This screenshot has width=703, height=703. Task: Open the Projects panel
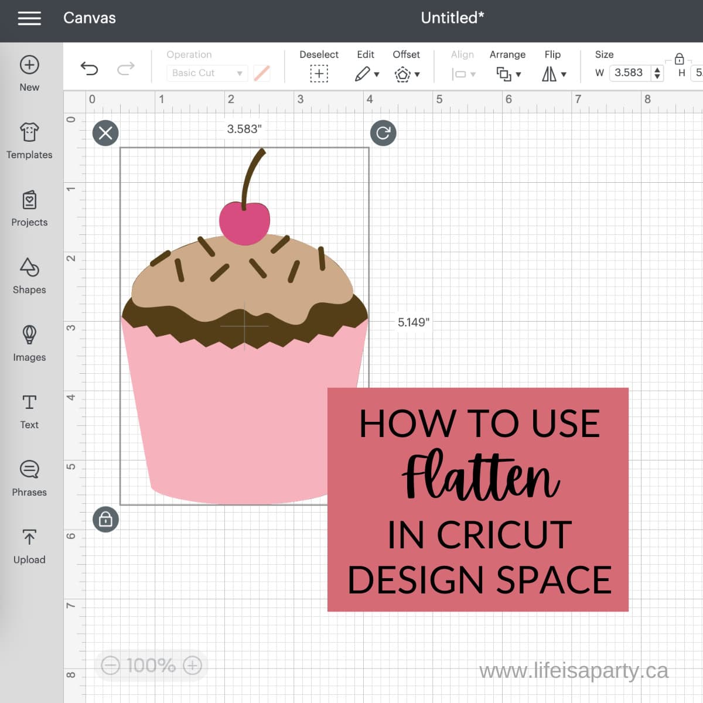[x=29, y=209]
